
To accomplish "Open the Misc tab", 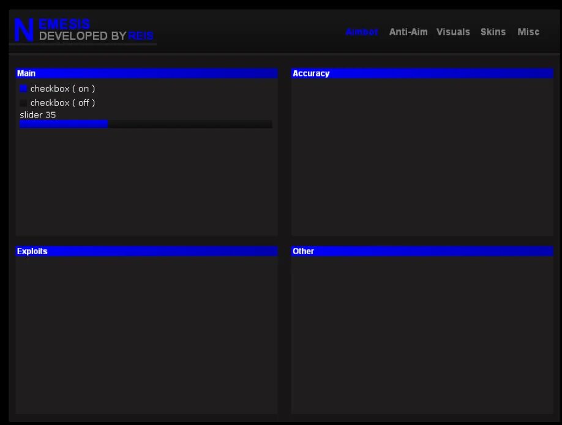I will pyautogui.click(x=528, y=32).
